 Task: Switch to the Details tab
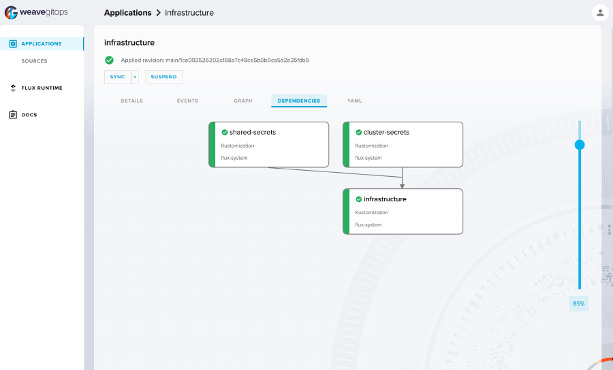(x=131, y=101)
